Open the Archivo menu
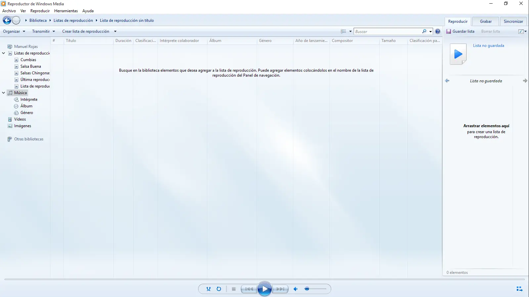529x297 pixels. (9, 11)
